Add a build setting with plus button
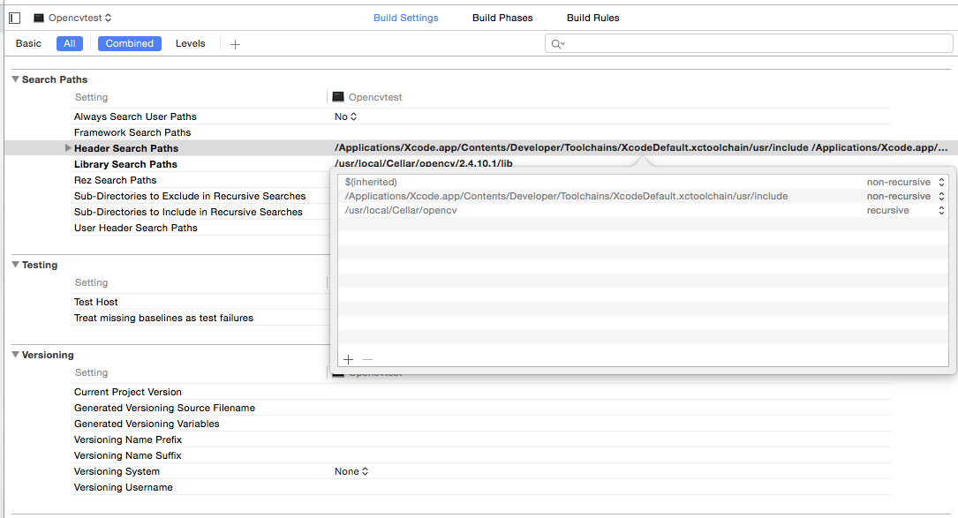 coord(235,44)
